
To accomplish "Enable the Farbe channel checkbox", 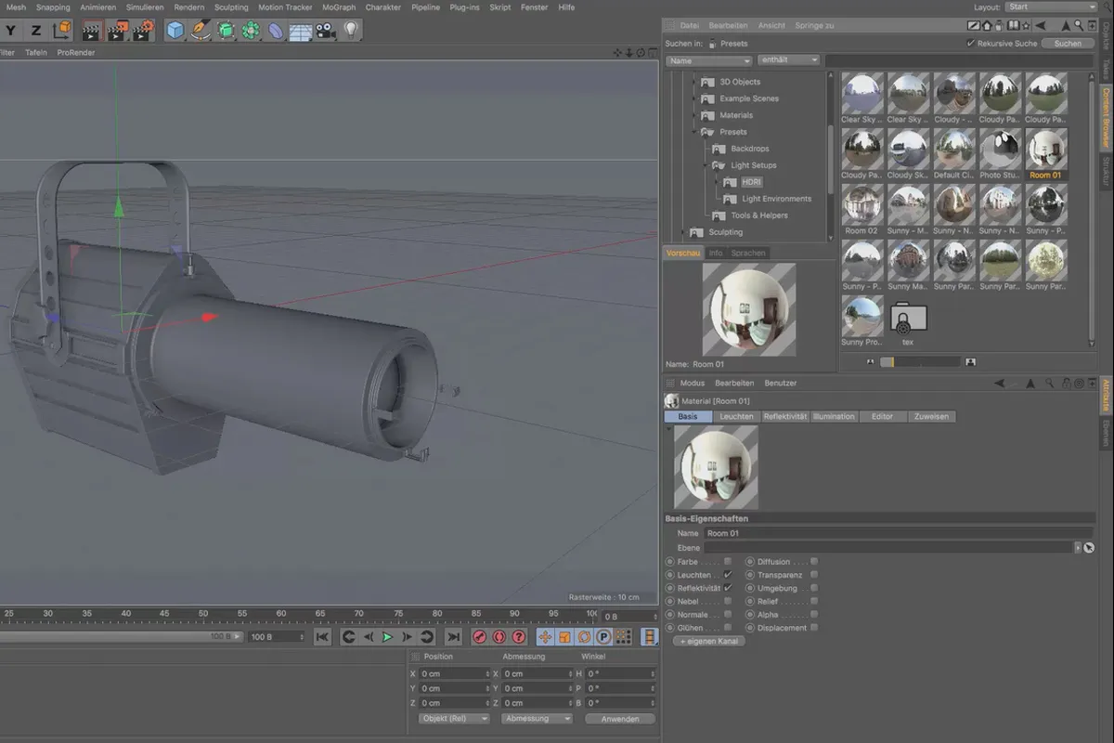I will click(728, 562).
